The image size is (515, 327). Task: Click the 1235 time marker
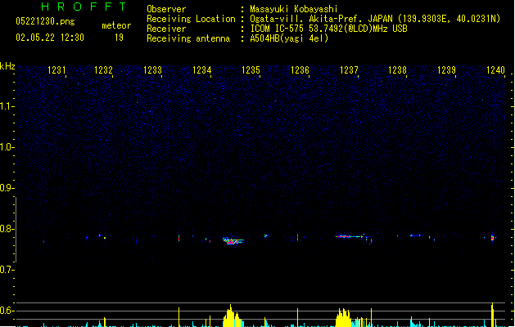[251, 70]
